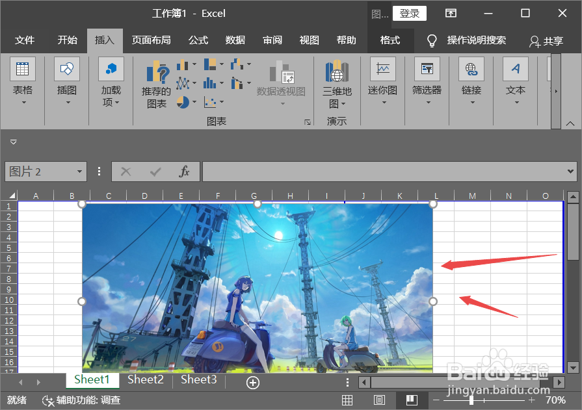Image resolution: width=582 pixels, height=410 pixels.
Task: Click the select-all corner triangle
Action: point(12,196)
